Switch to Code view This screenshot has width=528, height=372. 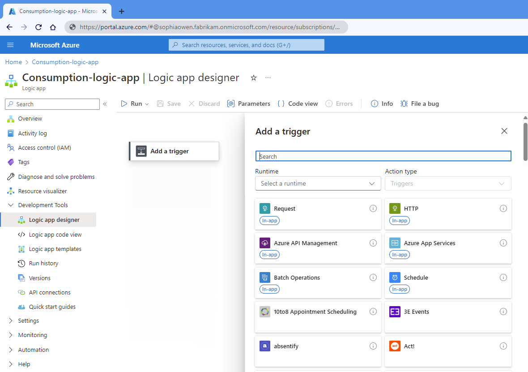[298, 104]
